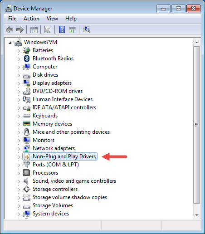Close the Device Manager window
The width and height of the screenshot is (205, 234).
pyautogui.click(x=194, y=9)
